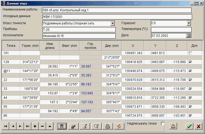Click the Приборы field containing Т-20
This screenshot has width=205, height=134.
click(79, 30)
